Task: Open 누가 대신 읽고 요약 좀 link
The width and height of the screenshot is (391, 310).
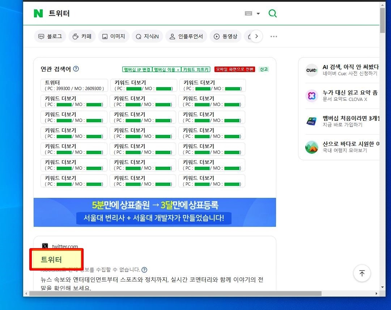Action: [350, 93]
